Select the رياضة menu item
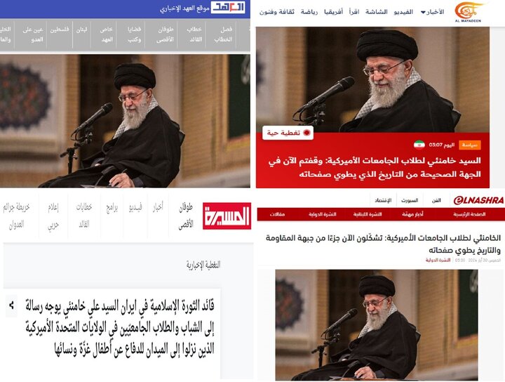 coord(309,12)
